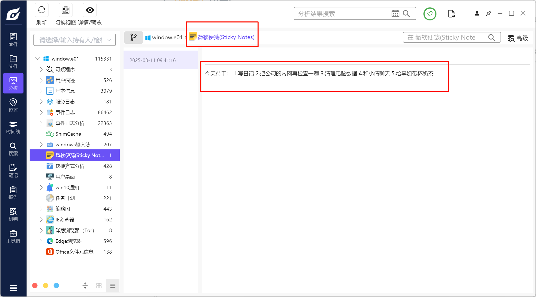This screenshot has height=297, width=536.
Task: Open the 搜索 search sidebar tab
Action: click(13, 149)
